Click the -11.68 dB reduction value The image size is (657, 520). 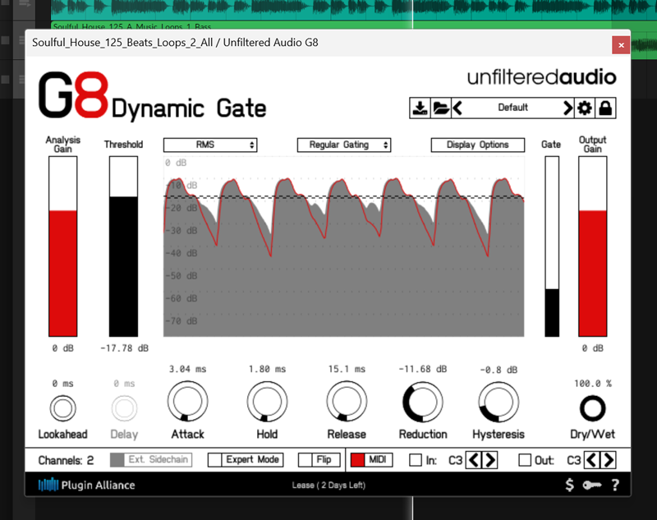(x=423, y=369)
